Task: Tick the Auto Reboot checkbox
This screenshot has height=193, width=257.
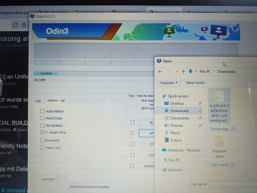Action: coord(42,111)
